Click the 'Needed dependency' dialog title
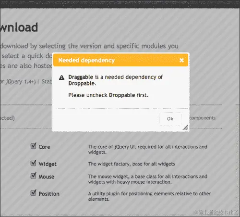240x217 pixels. tap(86, 60)
